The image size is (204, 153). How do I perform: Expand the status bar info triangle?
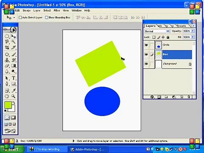tap(74, 141)
